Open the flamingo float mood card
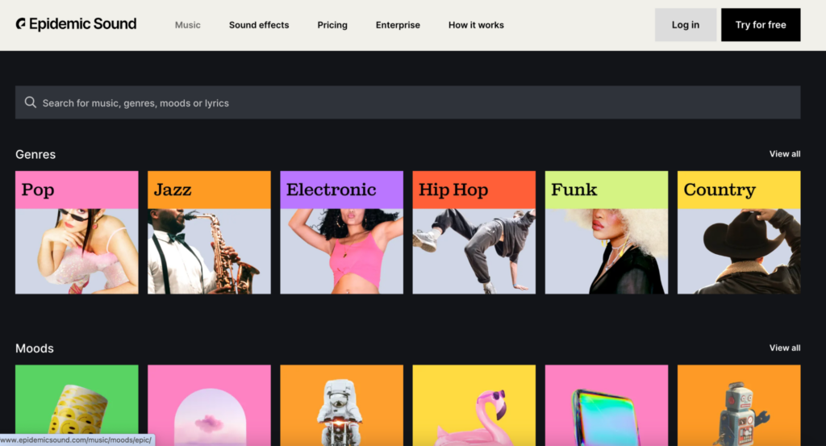 pos(474,406)
